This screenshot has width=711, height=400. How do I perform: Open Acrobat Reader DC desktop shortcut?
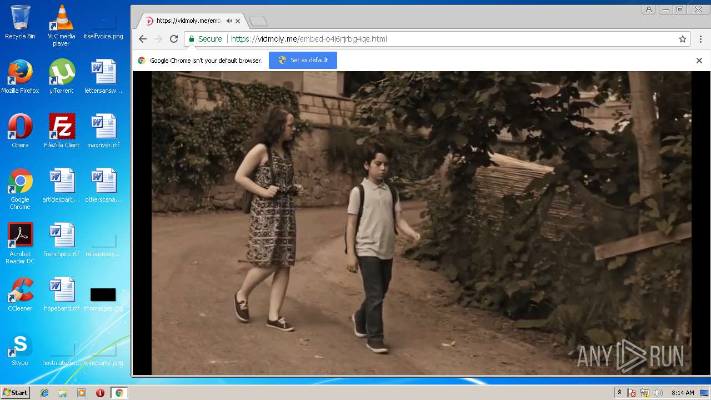pos(20,243)
